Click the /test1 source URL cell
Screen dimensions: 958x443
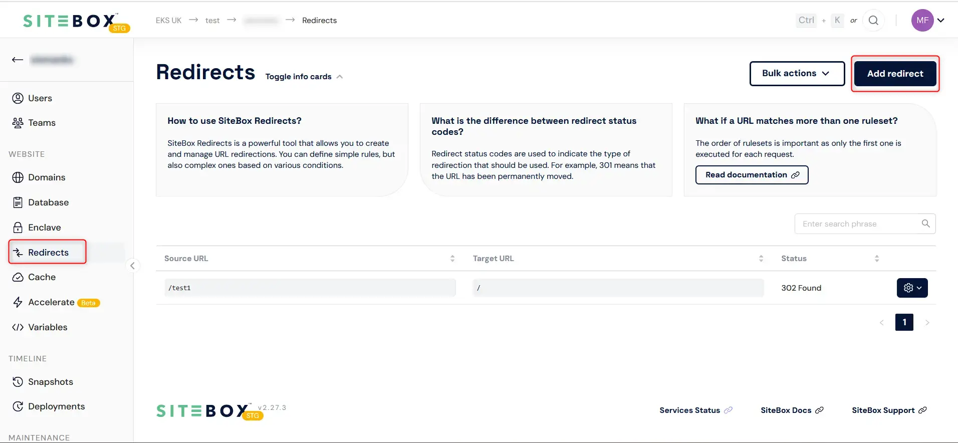(x=310, y=288)
